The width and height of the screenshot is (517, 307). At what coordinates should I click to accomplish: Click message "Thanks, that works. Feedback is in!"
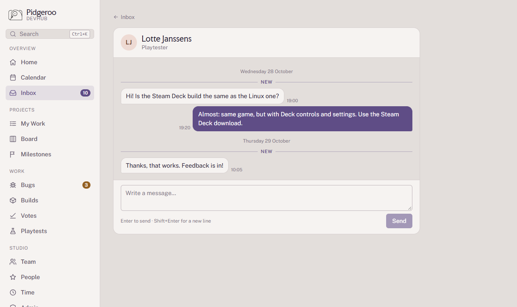coord(174,166)
